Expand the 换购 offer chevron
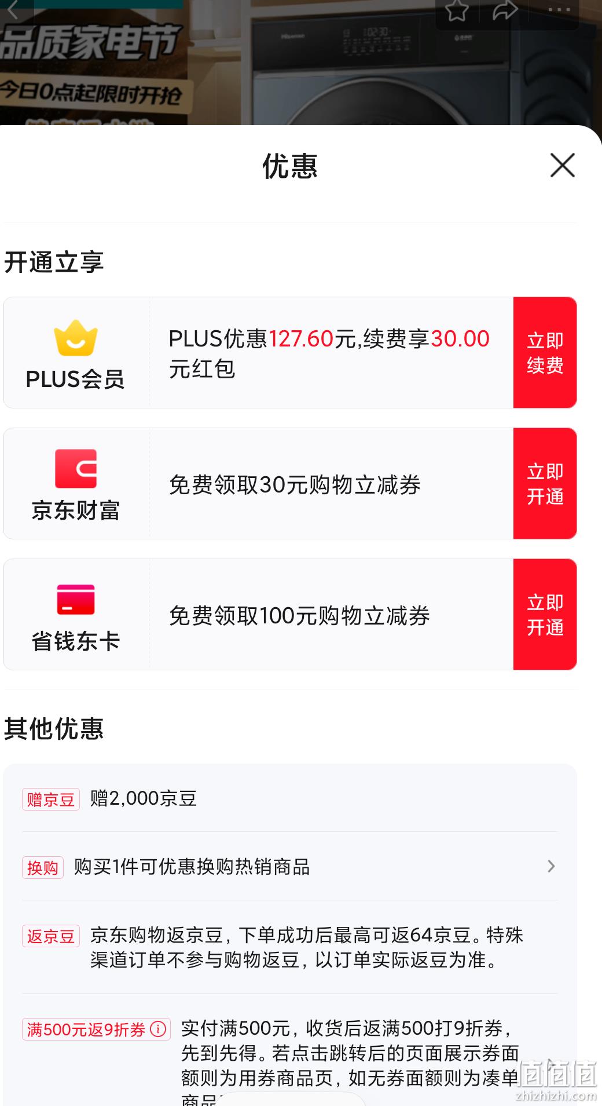602x1106 pixels. [551, 866]
